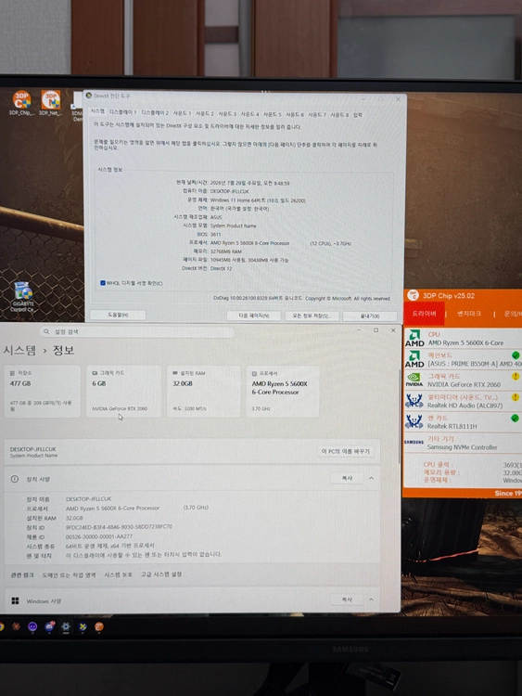
Task: Click the 끝내기(X) button in dxdiag
Action: (370, 316)
